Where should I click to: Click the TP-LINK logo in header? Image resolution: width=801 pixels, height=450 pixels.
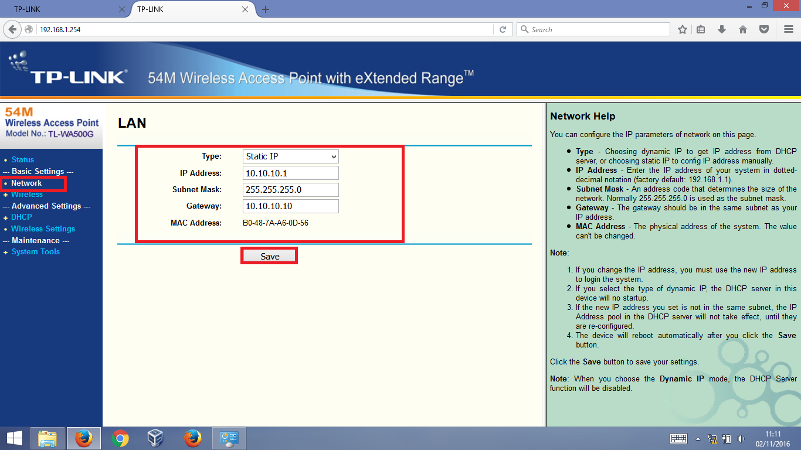click(69, 69)
